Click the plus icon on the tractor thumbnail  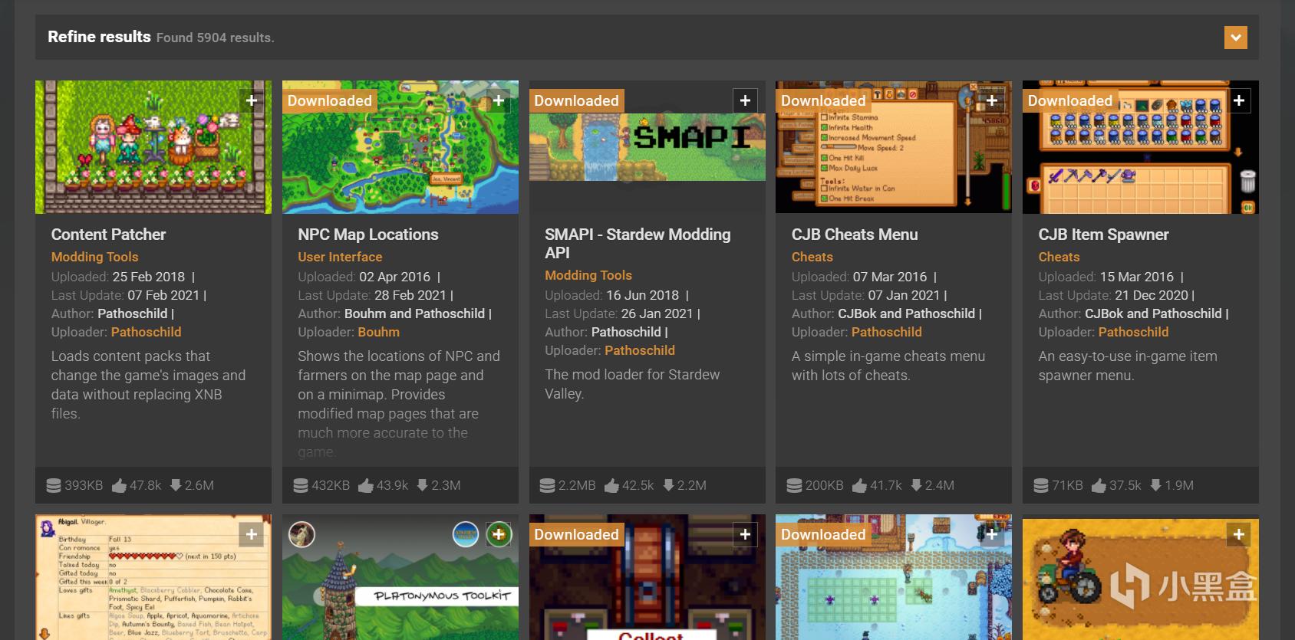[1239, 534]
